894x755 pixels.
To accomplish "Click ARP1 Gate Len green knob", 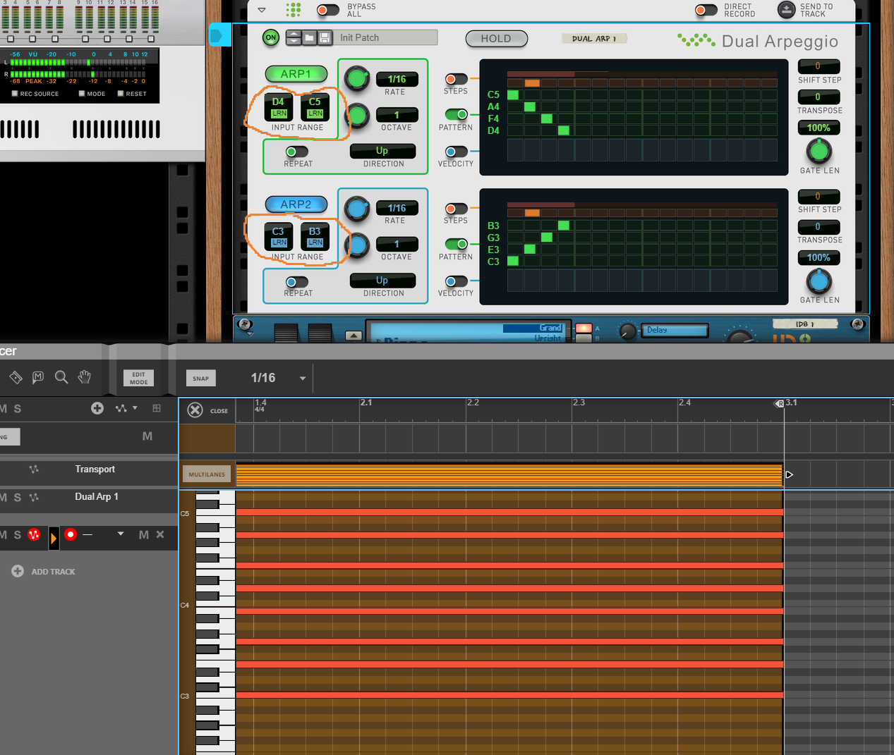I will pyautogui.click(x=819, y=151).
